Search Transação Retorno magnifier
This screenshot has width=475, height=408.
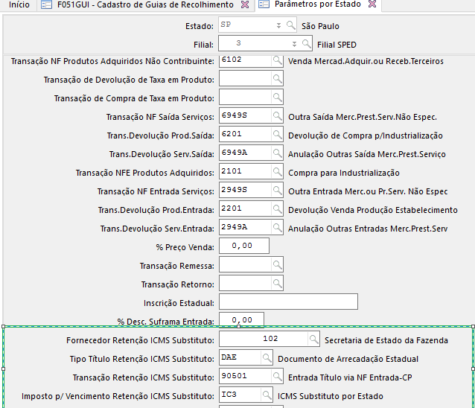[x=277, y=284]
